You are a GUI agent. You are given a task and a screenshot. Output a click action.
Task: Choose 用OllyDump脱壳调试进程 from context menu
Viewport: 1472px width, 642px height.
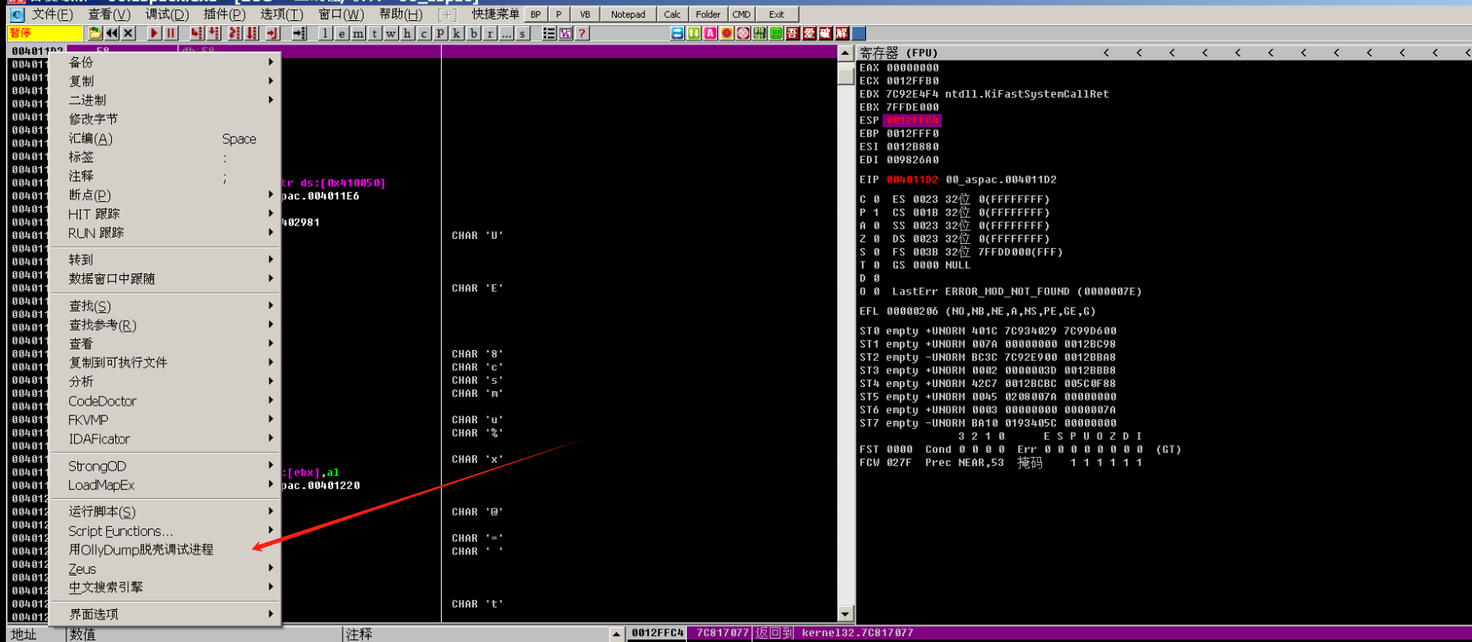pos(165,549)
